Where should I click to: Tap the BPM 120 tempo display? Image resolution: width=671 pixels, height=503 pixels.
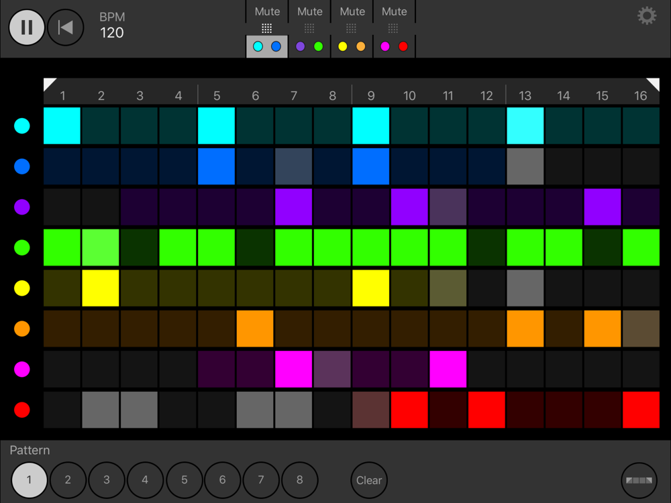pos(111,25)
